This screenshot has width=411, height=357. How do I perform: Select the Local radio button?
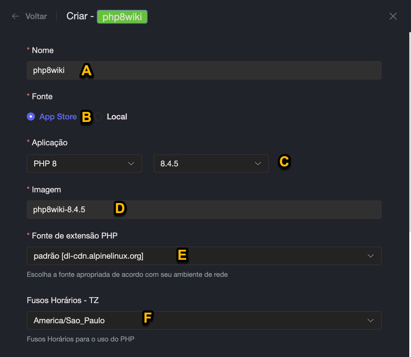click(98, 117)
